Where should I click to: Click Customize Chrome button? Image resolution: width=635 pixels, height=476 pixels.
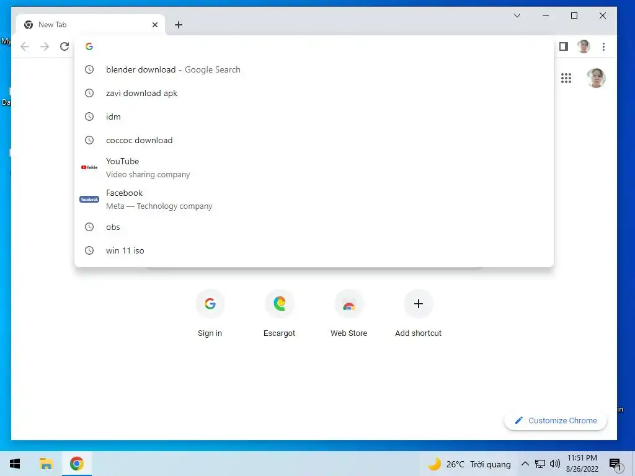click(x=556, y=421)
